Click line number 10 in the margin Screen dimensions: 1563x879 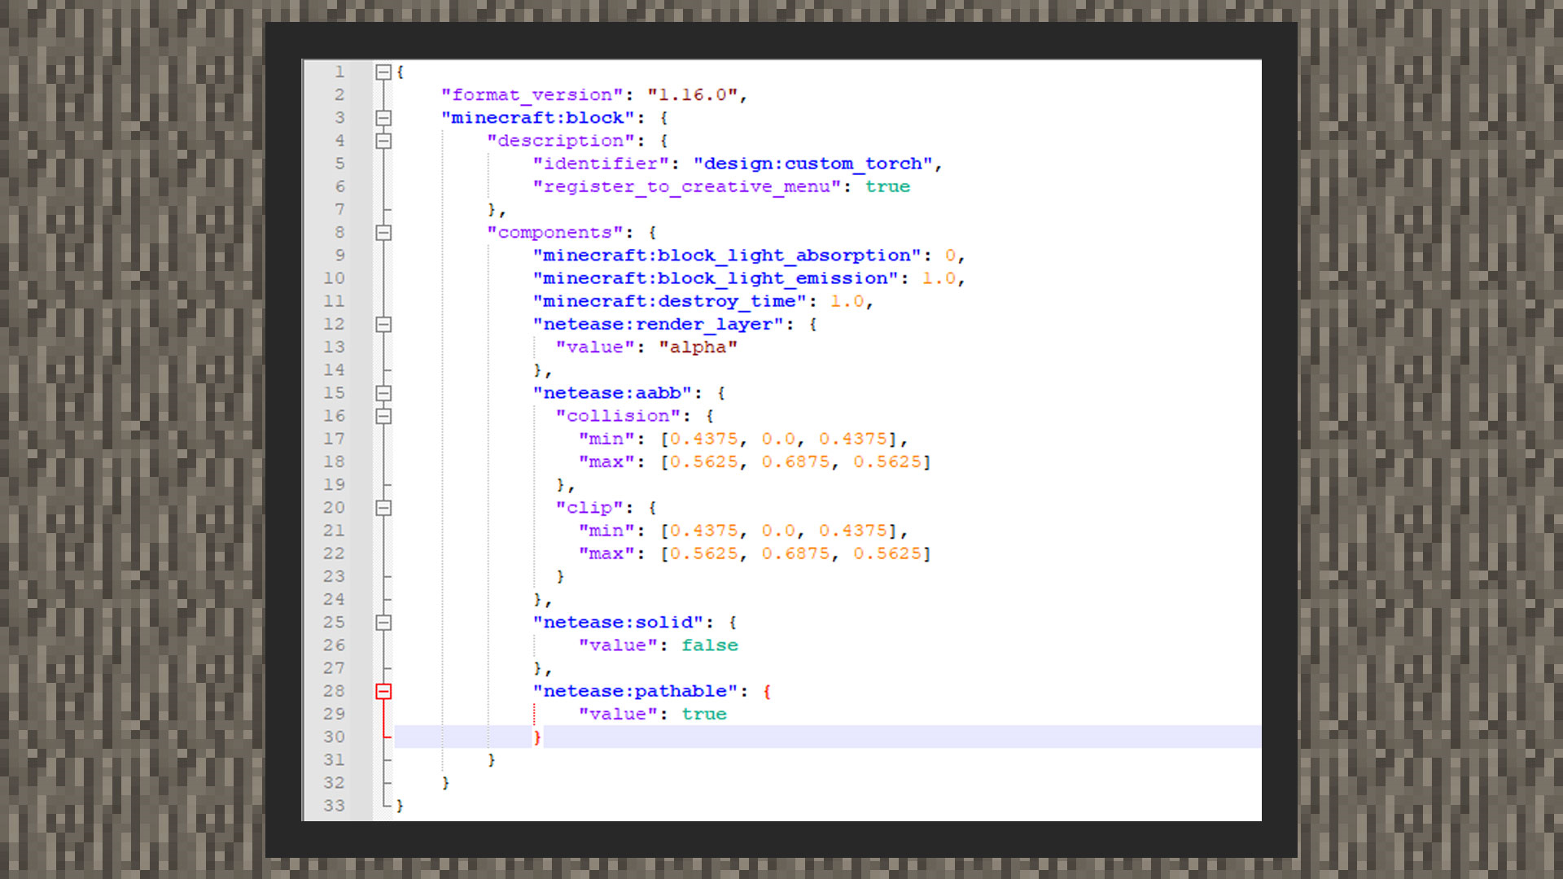(x=334, y=278)
